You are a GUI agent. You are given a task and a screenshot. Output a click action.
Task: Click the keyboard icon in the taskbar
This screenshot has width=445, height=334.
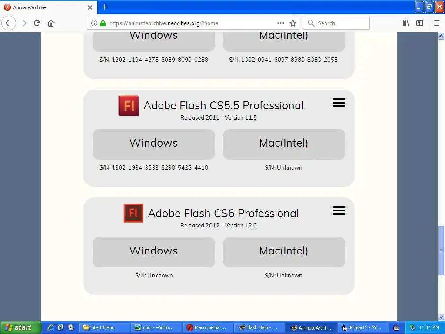(x=396, y=328)
